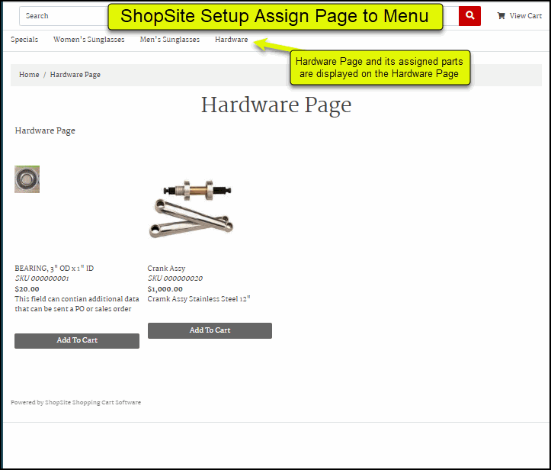The width and height of the screenshot is (551, 470).
Task: Click the Hardware Page breadcrumb
Action: (75, 75)
